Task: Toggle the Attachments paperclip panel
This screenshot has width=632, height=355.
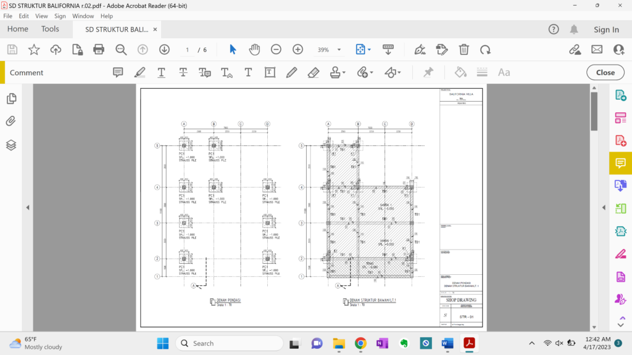Action: [11, 121]
